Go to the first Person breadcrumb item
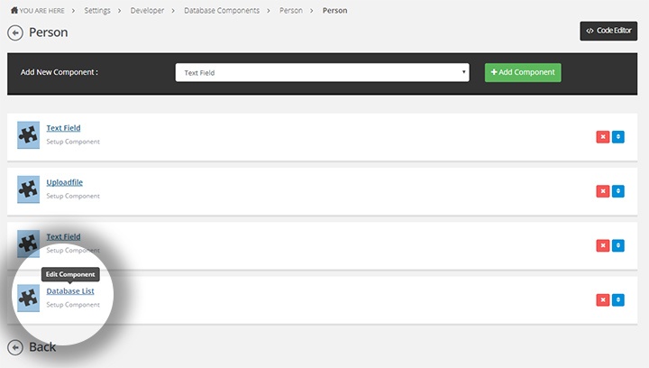This screenshot has height=368, width=649. pyautogui.click(x=290, y=10)
